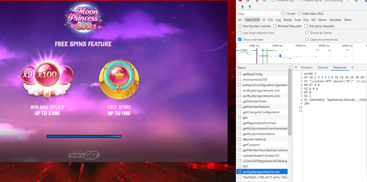
Task: Show more detail tabs with double chevron
Action: tap(352, 67)
